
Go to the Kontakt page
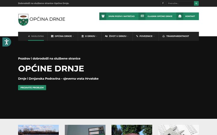(x=190, y=16)
